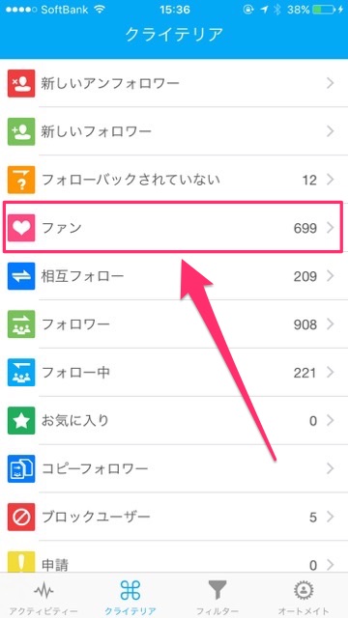The height and width of the screenshot is (618, 348).
Task: Switch to the アクティビティー tab
Action: point(43,596)
